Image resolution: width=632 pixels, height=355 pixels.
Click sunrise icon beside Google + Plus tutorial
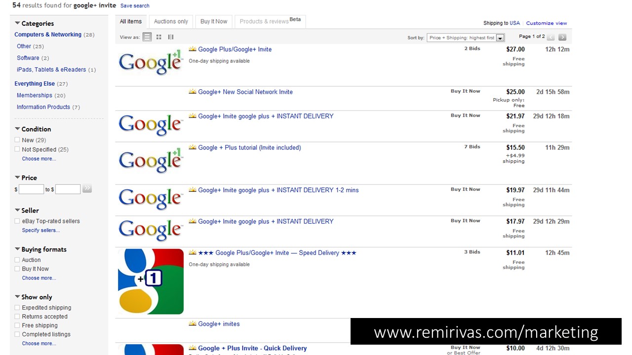tap(193, 147)
